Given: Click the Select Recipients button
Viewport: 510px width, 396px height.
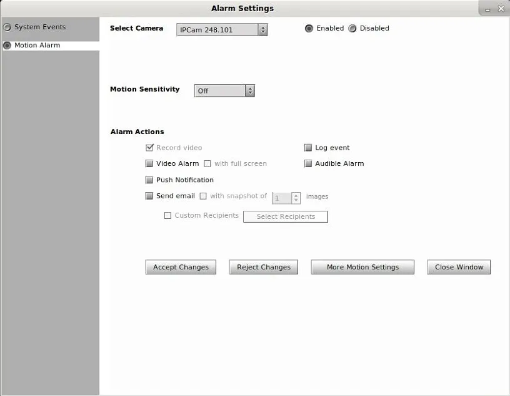Looking at the screenshot, I should 286,217.
